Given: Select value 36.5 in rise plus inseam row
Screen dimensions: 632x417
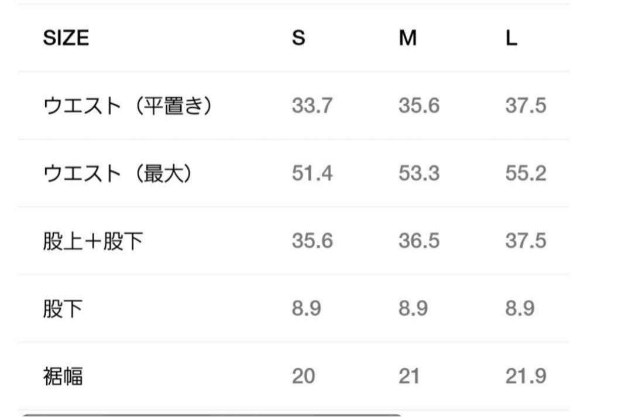Looking at the screenshot, I should [x=419, y=241].
